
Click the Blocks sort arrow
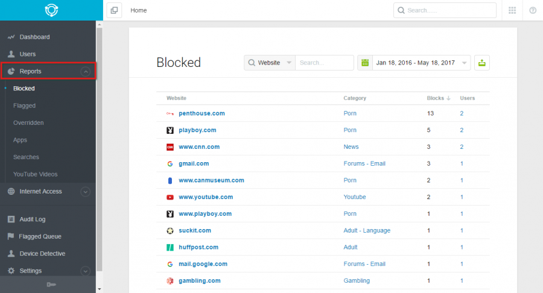(448, 98)
